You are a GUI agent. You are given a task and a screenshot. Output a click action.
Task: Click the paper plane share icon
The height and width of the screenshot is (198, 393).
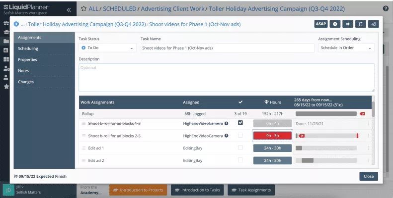[x=373, y=24]
